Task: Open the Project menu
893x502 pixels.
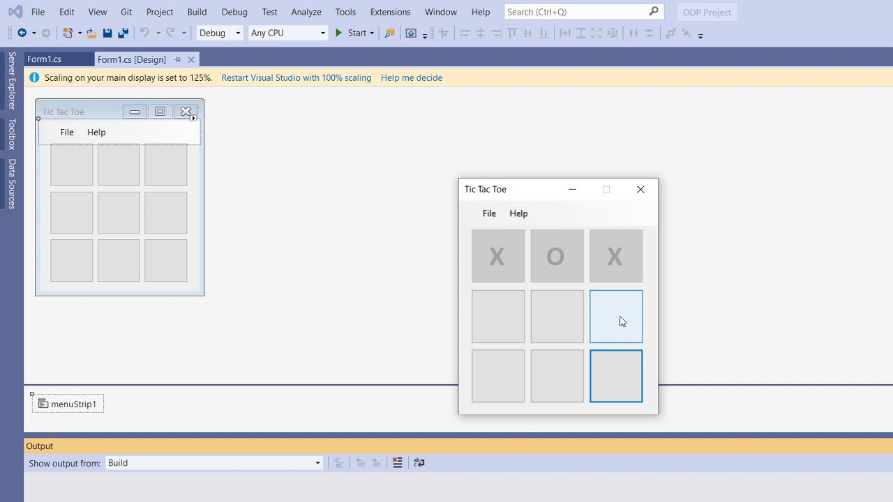Action: (160, 12)
